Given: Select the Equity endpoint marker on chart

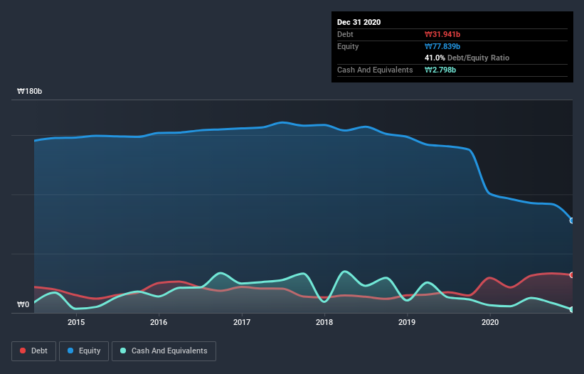Looking at the screenshot, I should (572, 220).
